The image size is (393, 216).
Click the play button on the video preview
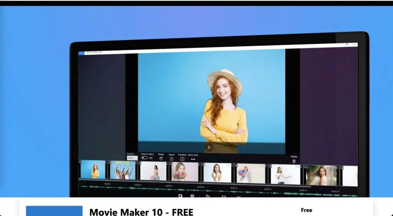209,147
